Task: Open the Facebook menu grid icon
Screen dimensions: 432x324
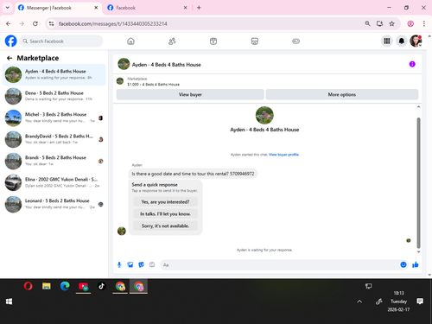Action: [387, 41]
